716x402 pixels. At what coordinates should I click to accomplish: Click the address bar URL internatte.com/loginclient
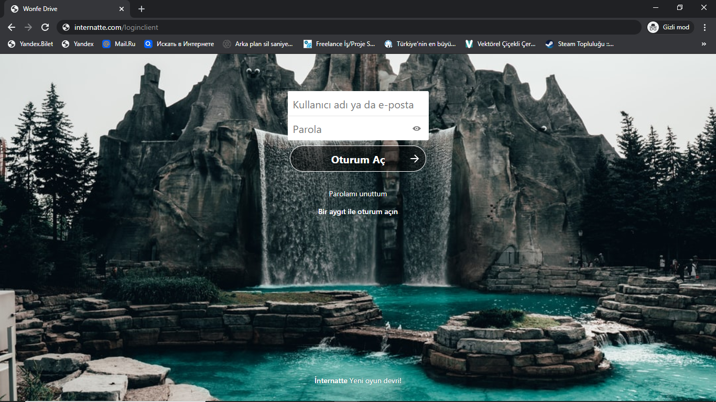click(x=116, y=27)
